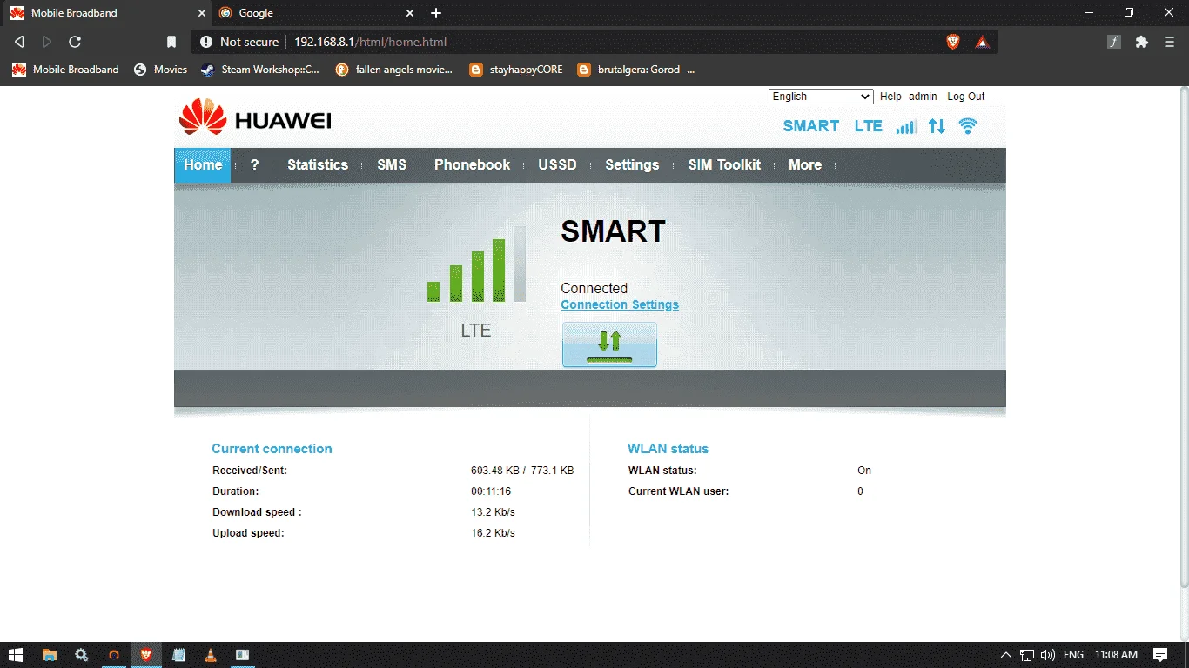
Task: Click the Brave Rewards triangle icon
Action: 982,42
